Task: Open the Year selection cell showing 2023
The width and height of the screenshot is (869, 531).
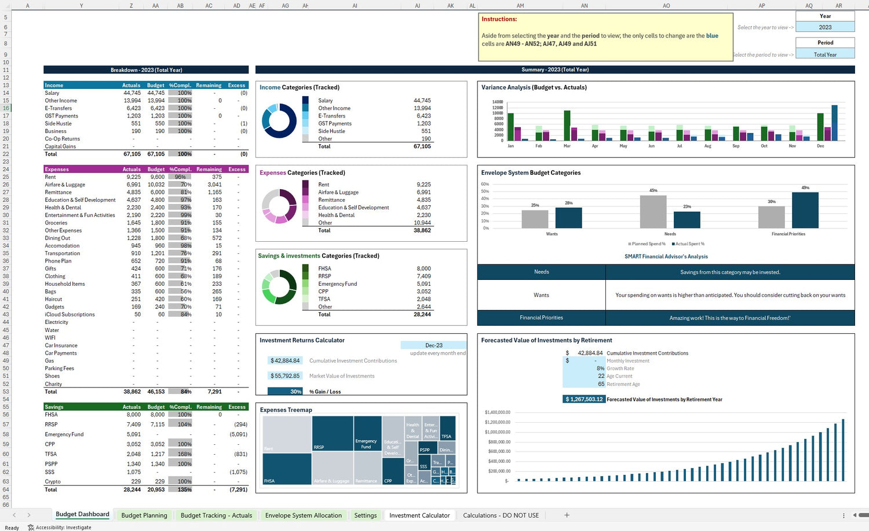Action: [x=825, y=27]
